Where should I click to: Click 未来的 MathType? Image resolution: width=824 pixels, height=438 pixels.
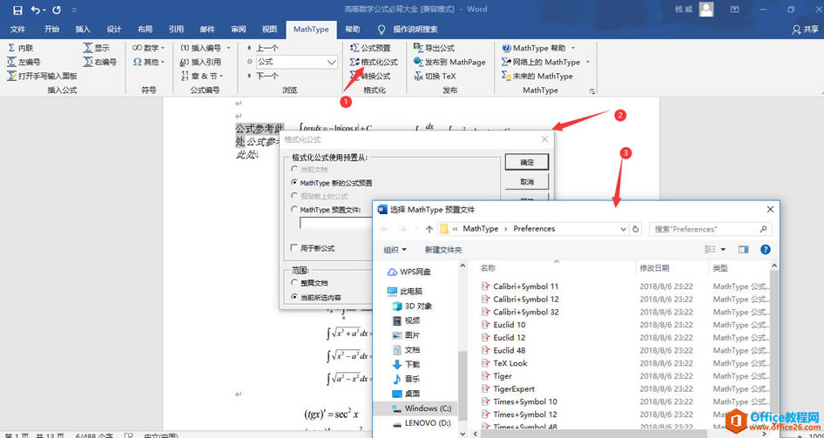(537, 76)
